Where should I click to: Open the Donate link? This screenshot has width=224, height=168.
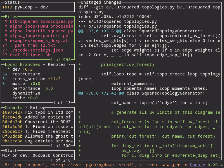tap(197, 165)
